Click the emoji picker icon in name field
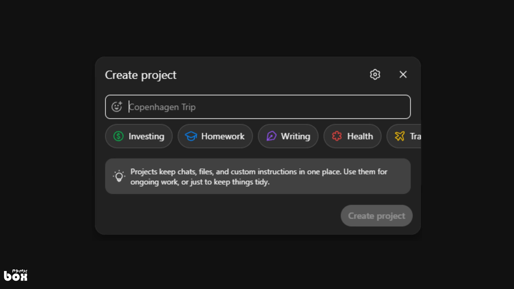Screen dimensions: 514x289 click(117, 107)
